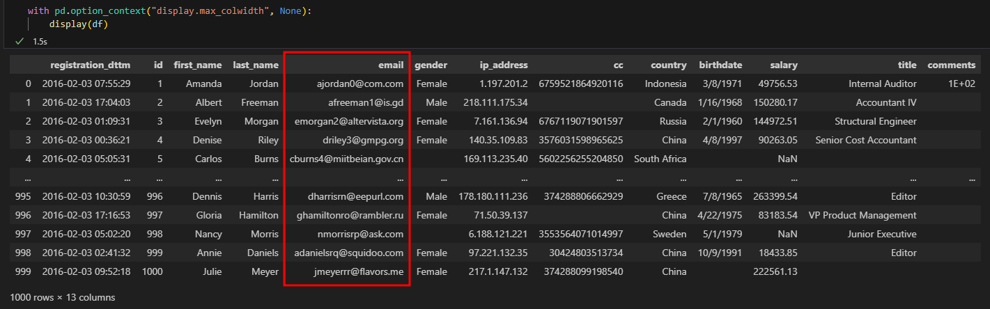Image resolution: width=990 pixels, height=309 pixels.
Task: Click country cell Indonesia
Action: (x=667, y=84)
